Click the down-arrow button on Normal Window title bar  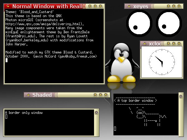coord(90,6)
